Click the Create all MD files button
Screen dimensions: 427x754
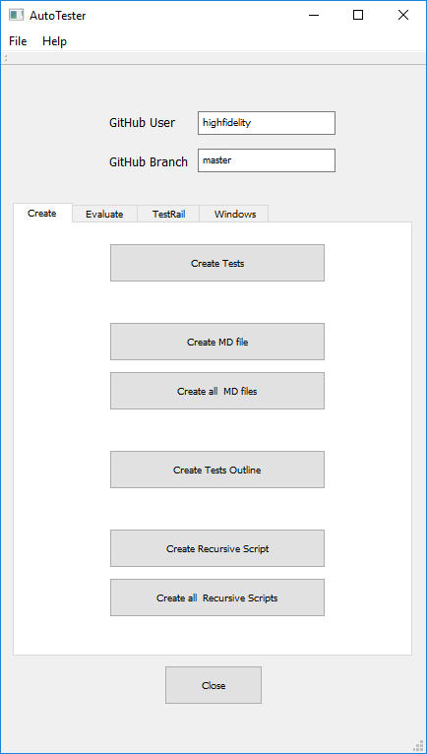[217, 391]
